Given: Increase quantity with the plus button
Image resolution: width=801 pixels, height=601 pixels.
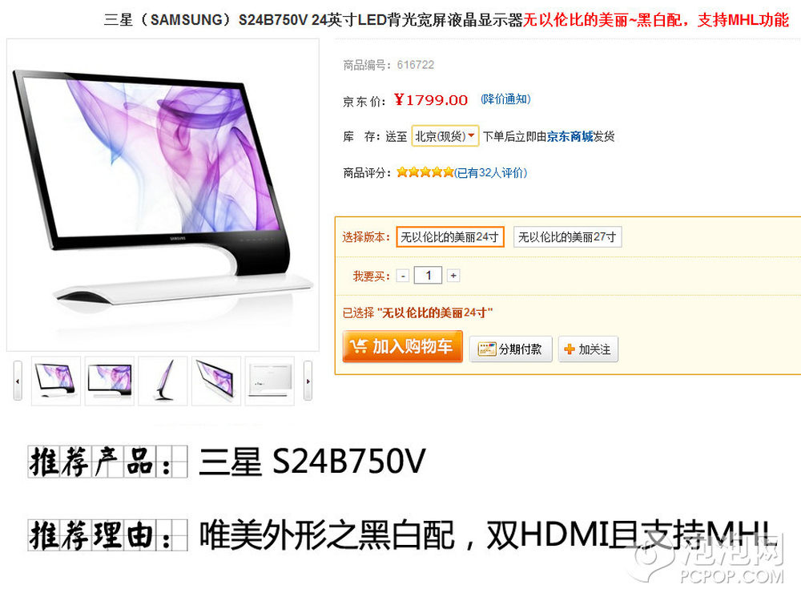Looking at the screenshot, I should tap(453, 276).
